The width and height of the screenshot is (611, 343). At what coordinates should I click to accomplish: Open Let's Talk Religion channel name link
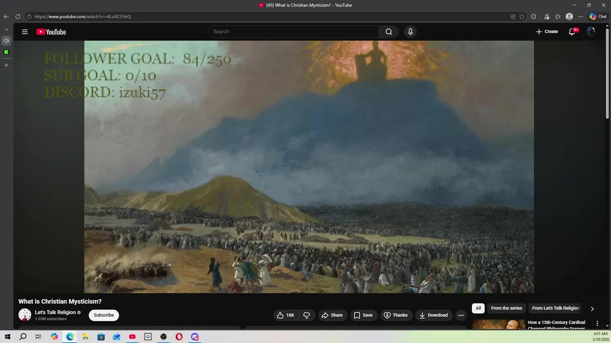coord(55,313)
